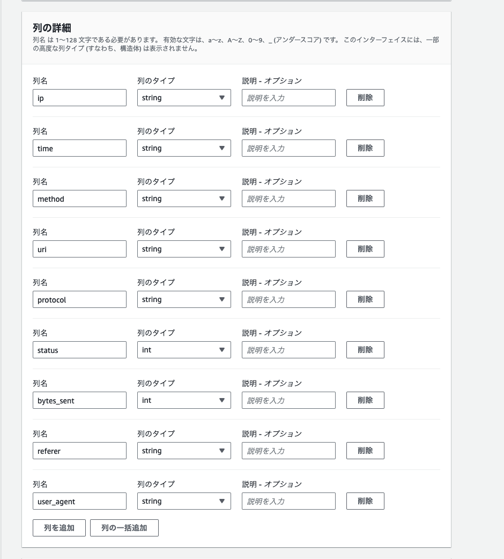The image size is (504, 559).
Task: Click the 列の一括追加 button
Action: click(124, 528)
